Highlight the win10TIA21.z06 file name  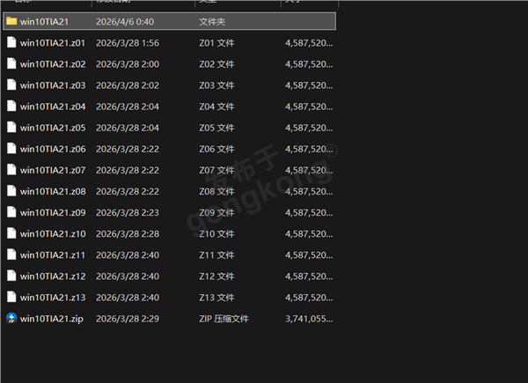(x=52, y=148)
